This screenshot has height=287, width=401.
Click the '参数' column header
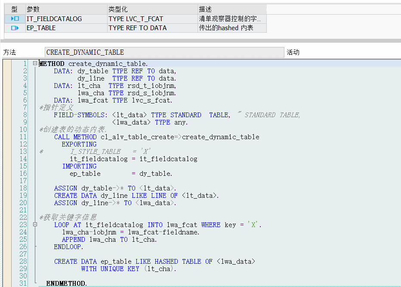pyautogui.click(x=67, y=9)
